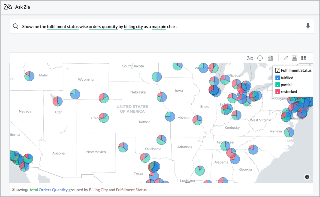This screenshot has width=320, height=197.
Task: Add chart to dashboard icon
Action: [303, 58]
